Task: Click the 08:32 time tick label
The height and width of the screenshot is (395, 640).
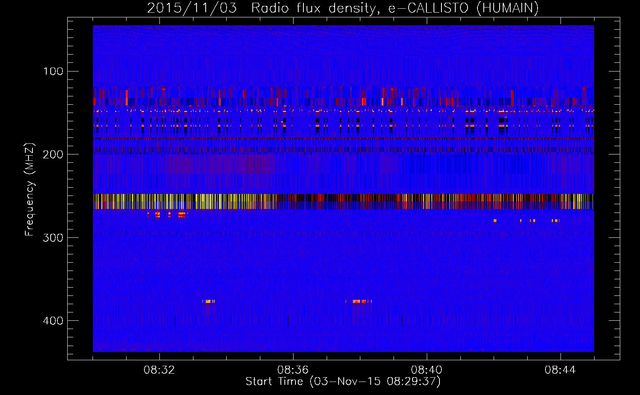Action: pyautogui.click(x=159, y=370)
